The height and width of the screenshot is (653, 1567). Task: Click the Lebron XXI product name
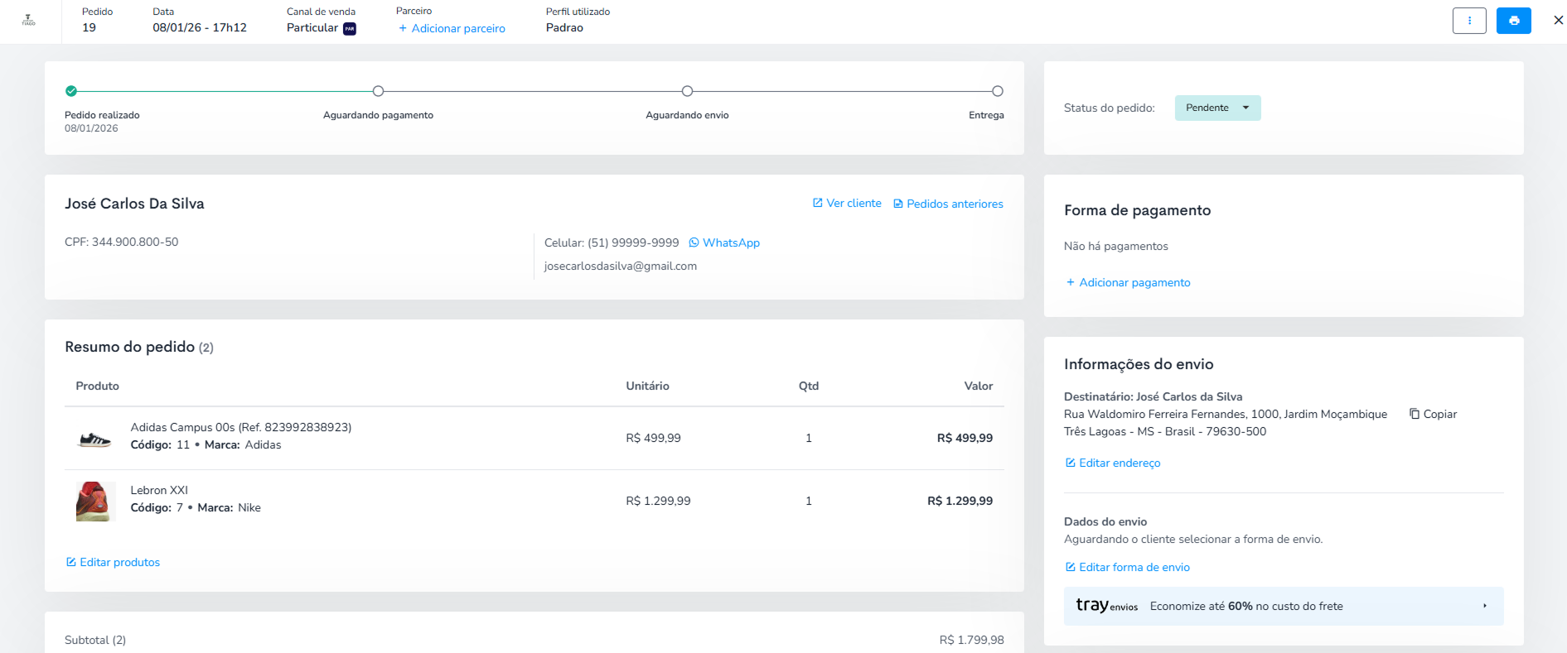point(159,490)
